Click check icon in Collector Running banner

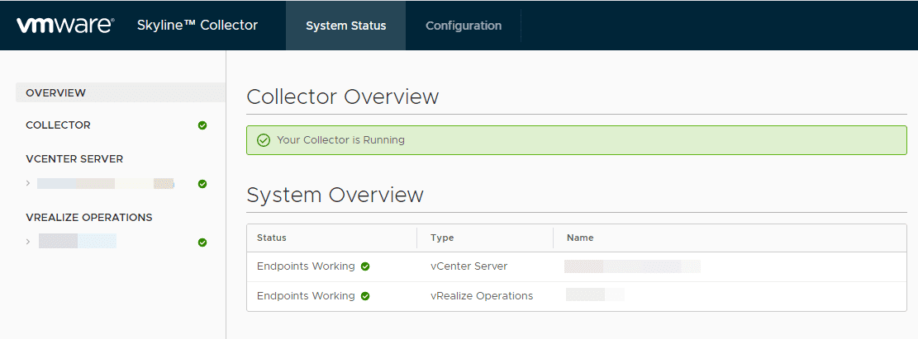pyautogui.click(x=264, y=140)
